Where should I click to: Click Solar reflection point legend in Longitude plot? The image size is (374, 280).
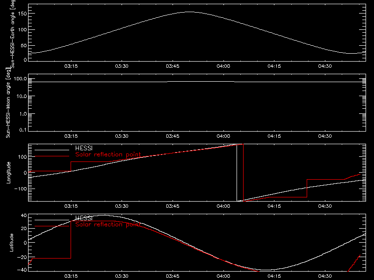(108, 154)
